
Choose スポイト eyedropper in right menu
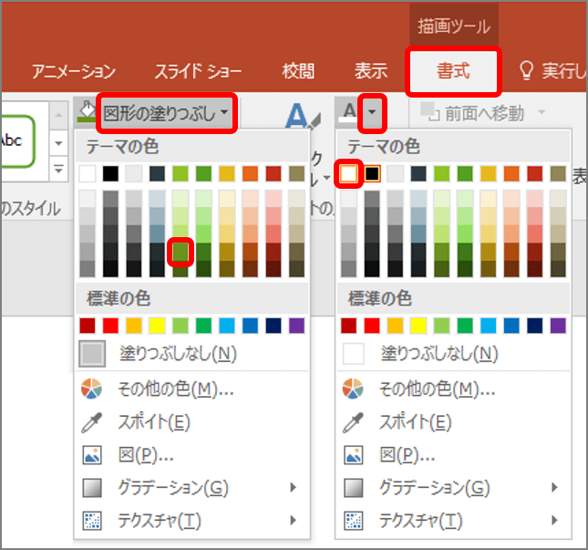(x=453, y=422)
